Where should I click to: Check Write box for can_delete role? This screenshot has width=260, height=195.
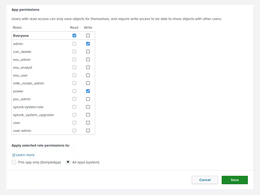coord(88,52)
